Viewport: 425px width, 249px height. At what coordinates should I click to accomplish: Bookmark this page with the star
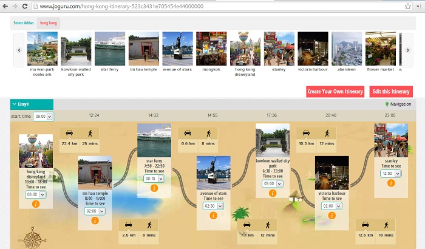tap(407, 6)
